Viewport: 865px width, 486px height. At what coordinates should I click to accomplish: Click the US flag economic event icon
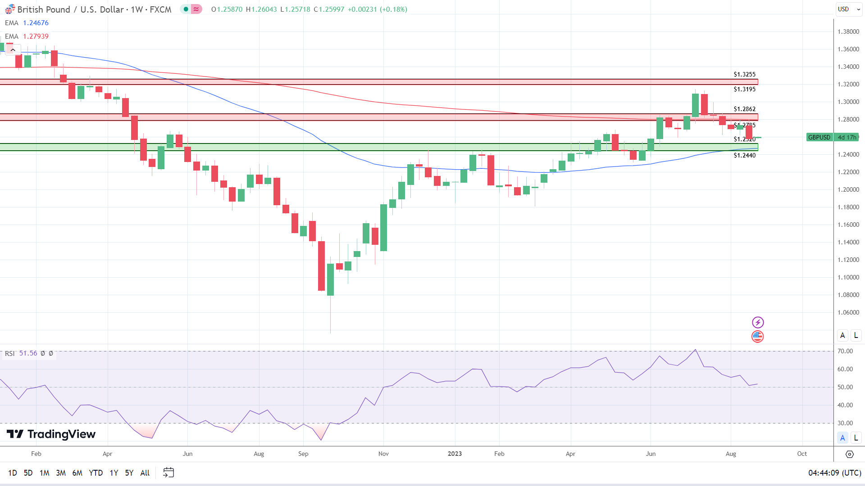pos(758,336)
